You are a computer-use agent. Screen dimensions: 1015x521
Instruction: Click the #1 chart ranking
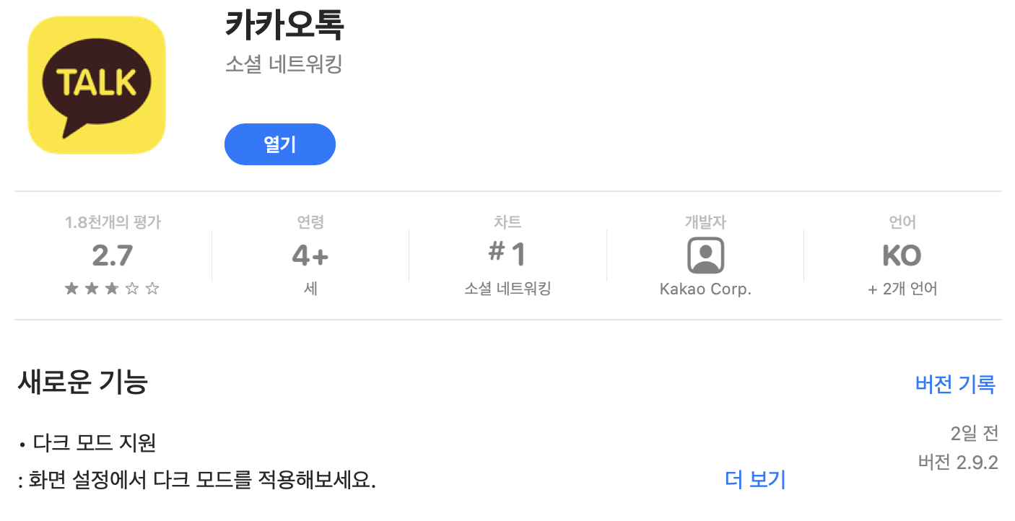[507, 254]
